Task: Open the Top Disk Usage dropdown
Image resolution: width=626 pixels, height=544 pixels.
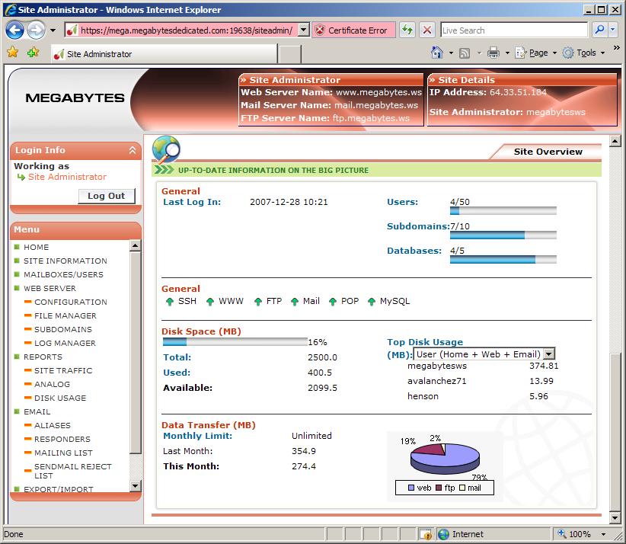Action: [549, 354]
